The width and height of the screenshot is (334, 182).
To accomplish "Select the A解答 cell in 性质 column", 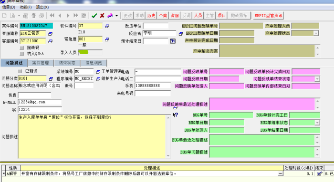I will pyautogui.click(x=13, y=174).
